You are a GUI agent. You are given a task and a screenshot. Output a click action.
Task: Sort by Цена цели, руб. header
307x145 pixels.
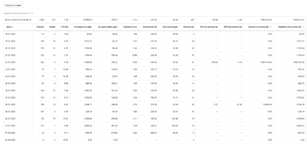point(170,27)
